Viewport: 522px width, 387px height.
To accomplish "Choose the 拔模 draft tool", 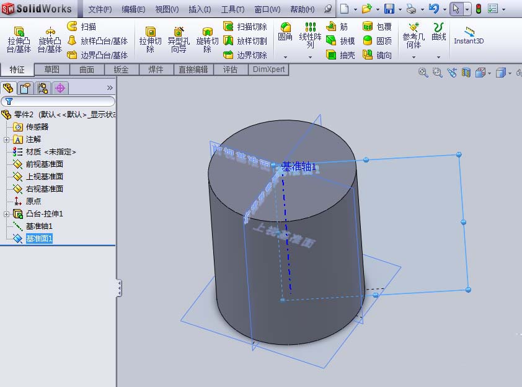I will click(x=340, y=41).
